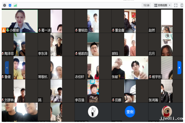The image size is (185, 123).
Task: Click the meeting info icon
Action: (x=4, y=5)
